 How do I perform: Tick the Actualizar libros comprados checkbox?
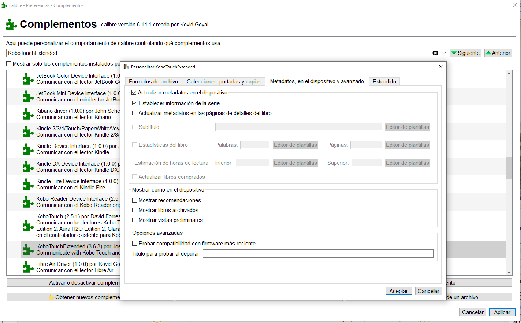tap(134, 177)
